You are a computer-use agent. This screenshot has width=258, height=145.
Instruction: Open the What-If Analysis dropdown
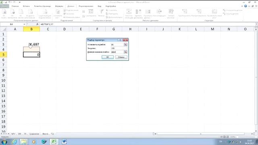pos(171,14)
